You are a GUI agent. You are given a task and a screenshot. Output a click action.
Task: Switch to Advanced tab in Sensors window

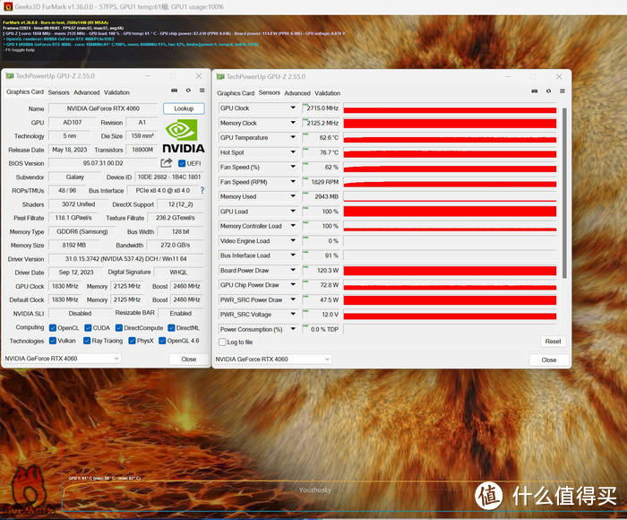(x=297, y=93)
